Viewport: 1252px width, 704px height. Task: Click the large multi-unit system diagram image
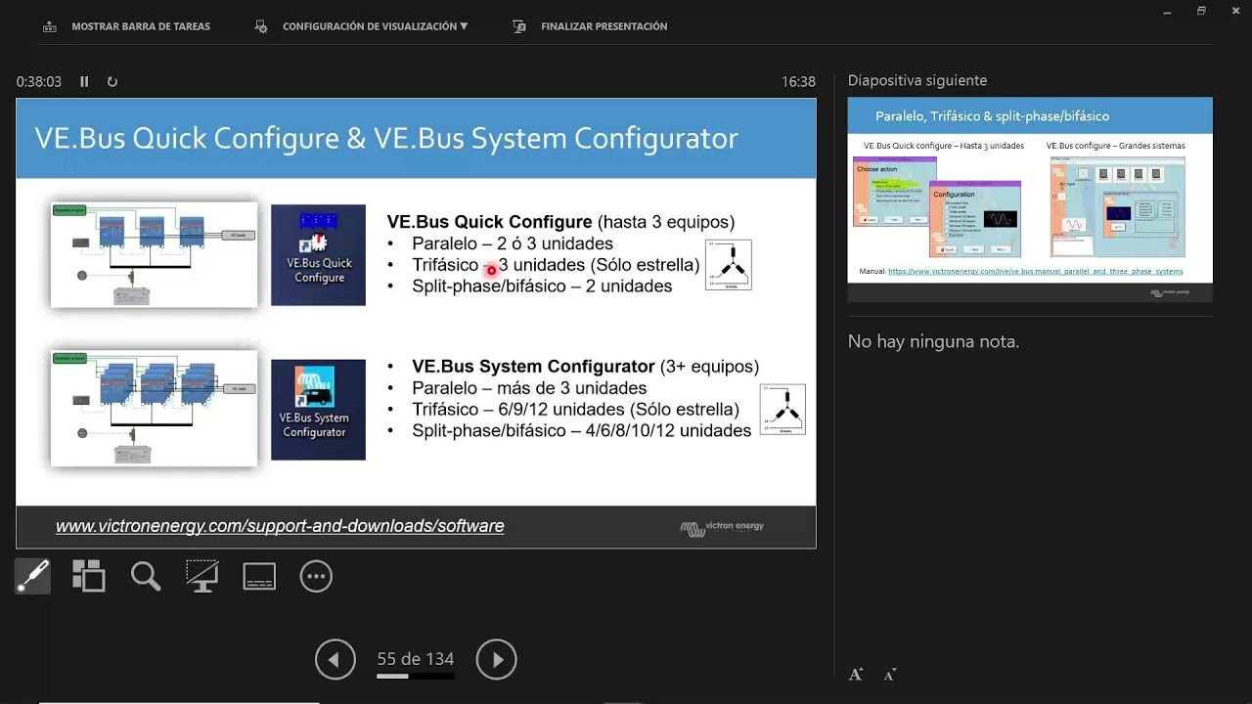click(x=154, y=409)
